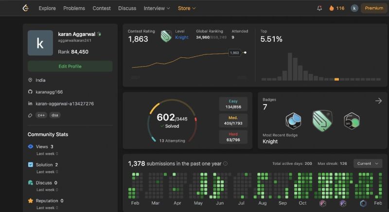Open the karan-aggarwal-a13427276 LinkedIn link
Viewport: 389px width, 212px height.
click(65, 104)
